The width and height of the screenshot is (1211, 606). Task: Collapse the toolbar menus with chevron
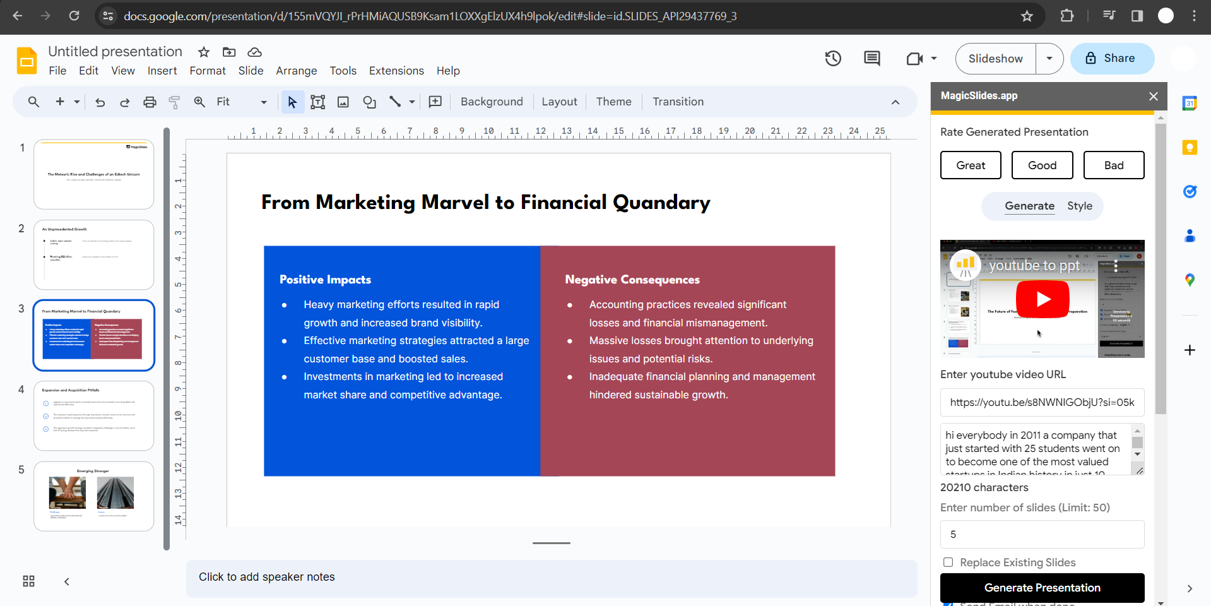[x=895, y=102]
